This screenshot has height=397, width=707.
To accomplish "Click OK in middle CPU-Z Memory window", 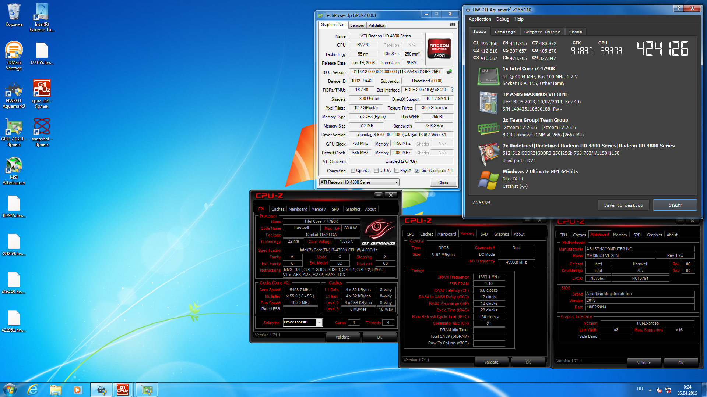I will pyautogui.click(x=528, y=362).
